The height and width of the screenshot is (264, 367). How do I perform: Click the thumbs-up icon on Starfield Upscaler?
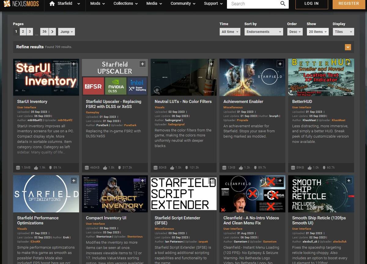tap(105, 168)
